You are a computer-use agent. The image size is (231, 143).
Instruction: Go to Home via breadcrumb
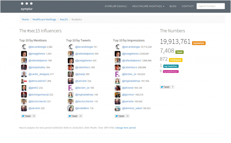[25, 19]
